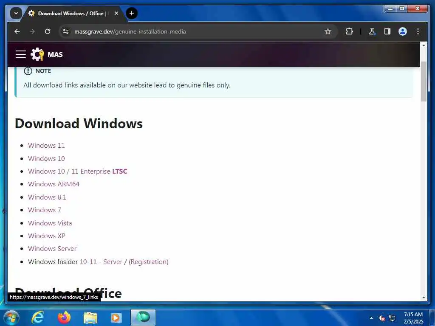This screenshot has width=435, height=326.
Task: Open the Insider (Registration) link
Action: click(x=148, y=261)
